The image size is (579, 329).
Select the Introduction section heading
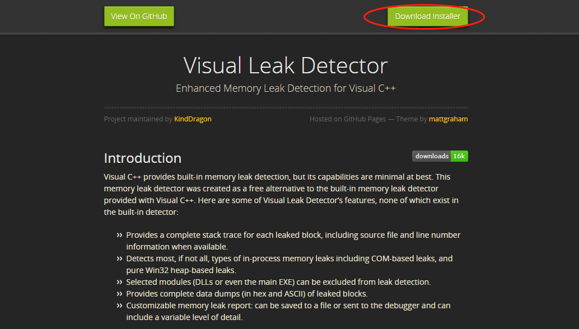tap(142, 158)
